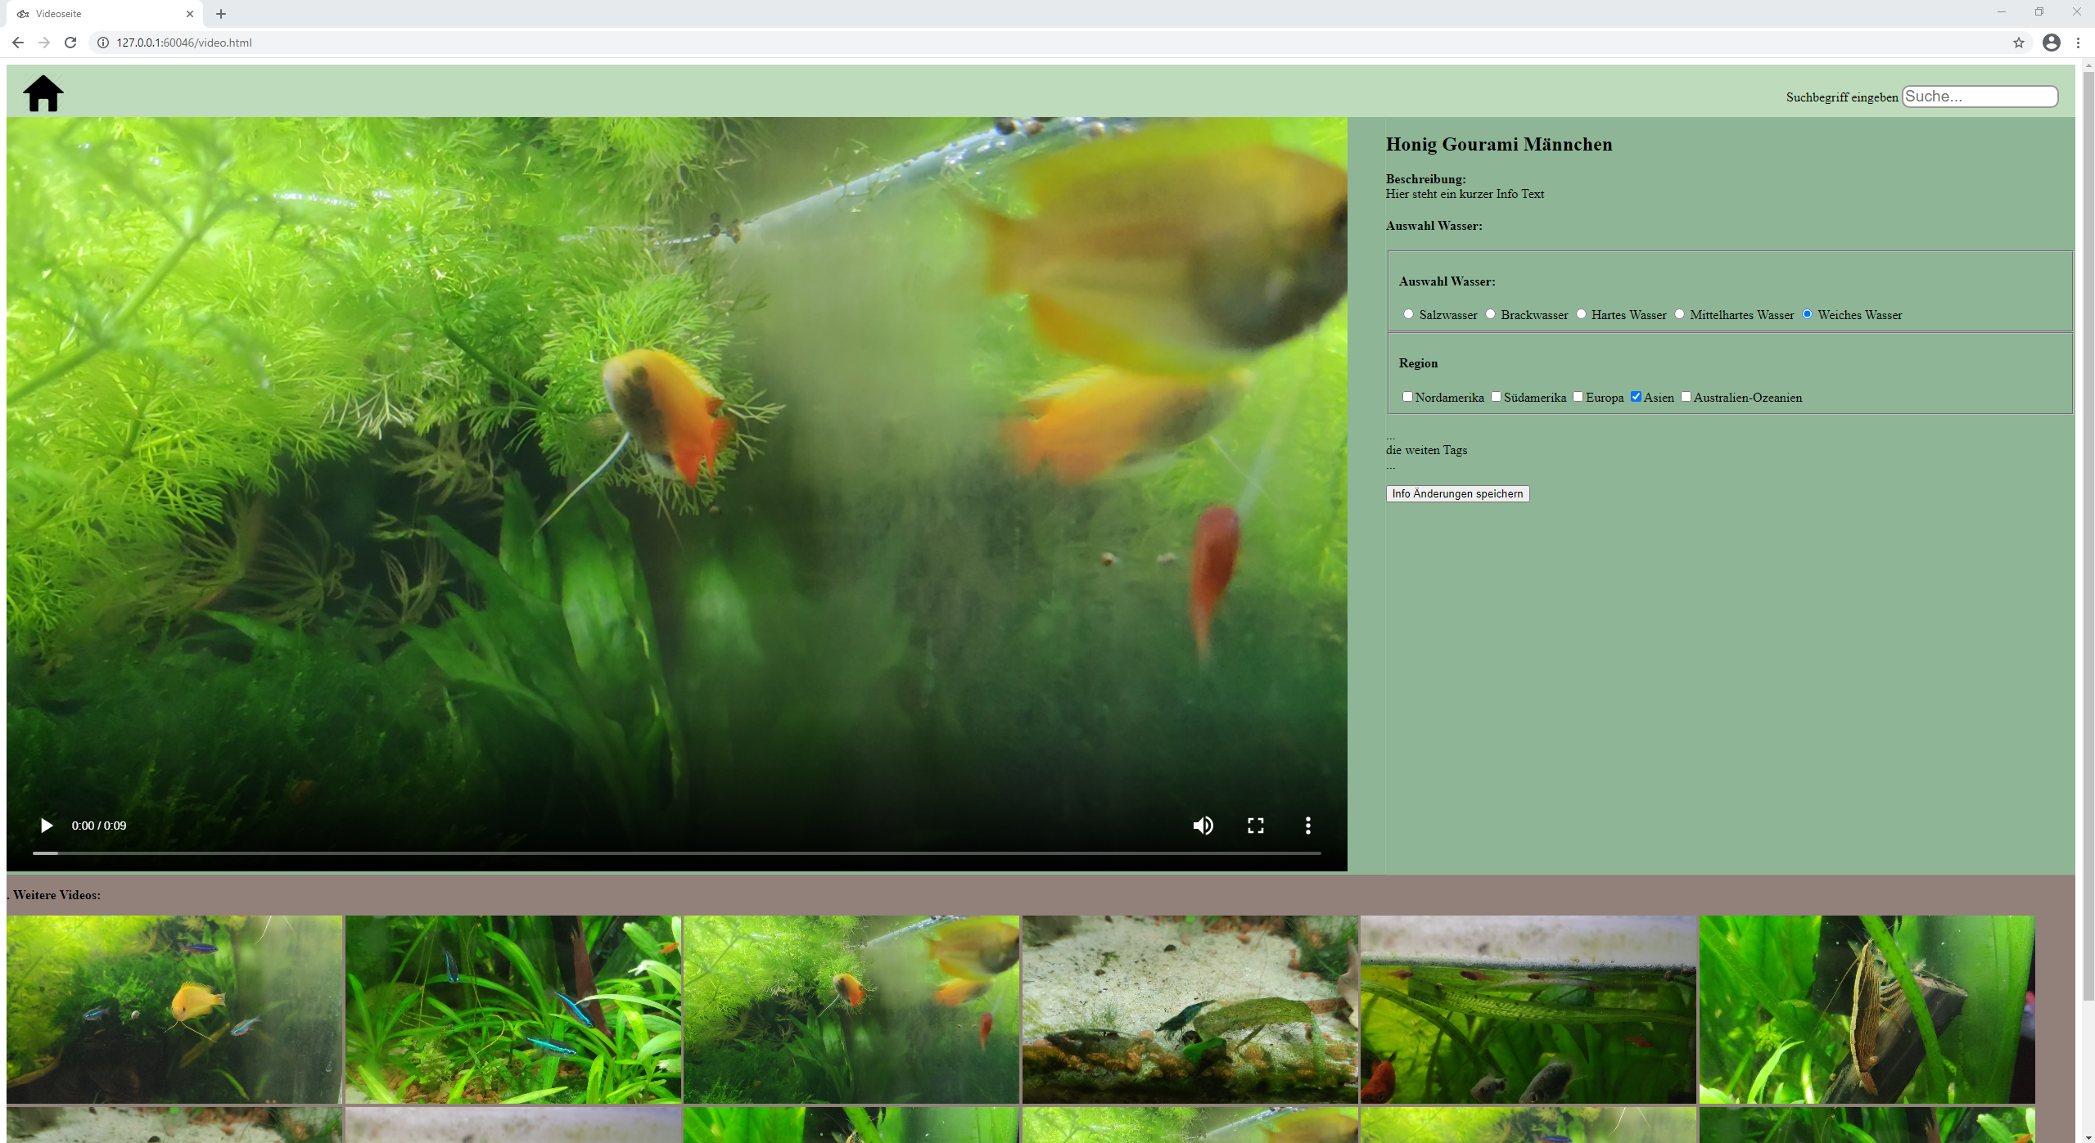The width and height of the screenshot is (2095, 1143).
Task: Open the shrimp on stick thumbnail
Action: [1867, 1009]
